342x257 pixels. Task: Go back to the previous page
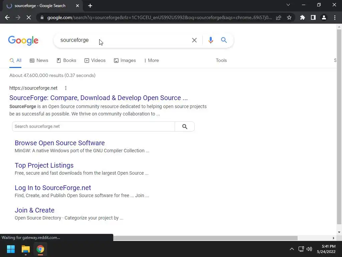coord(7,17)
